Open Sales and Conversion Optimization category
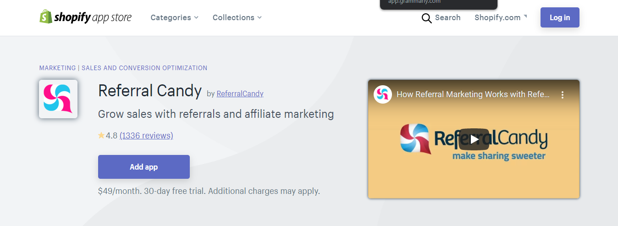 click(x=144, y=68)
